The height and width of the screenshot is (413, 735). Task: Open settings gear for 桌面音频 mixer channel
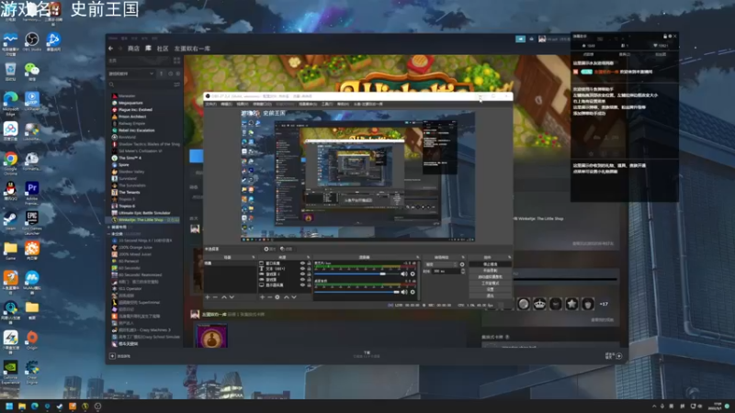click(x=413, y=292)
